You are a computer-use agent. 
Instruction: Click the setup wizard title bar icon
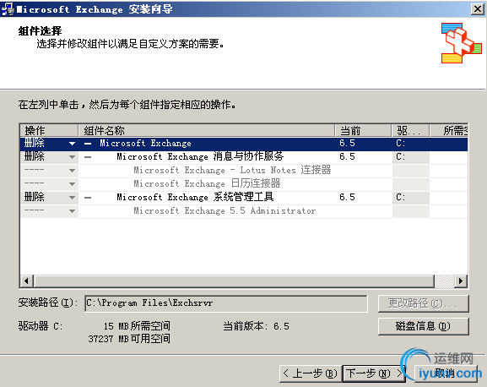(x=8, y=9)
